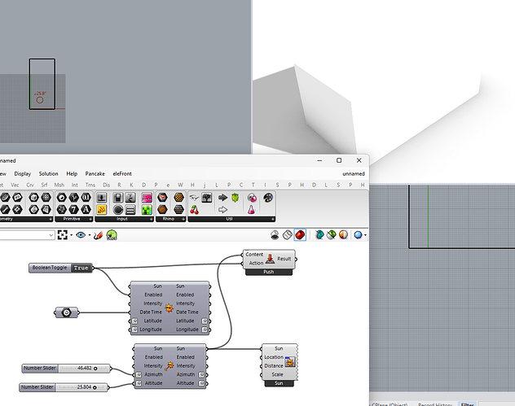
Task: Select the green checkered icon in Input panel
Action: coord(147,210)
